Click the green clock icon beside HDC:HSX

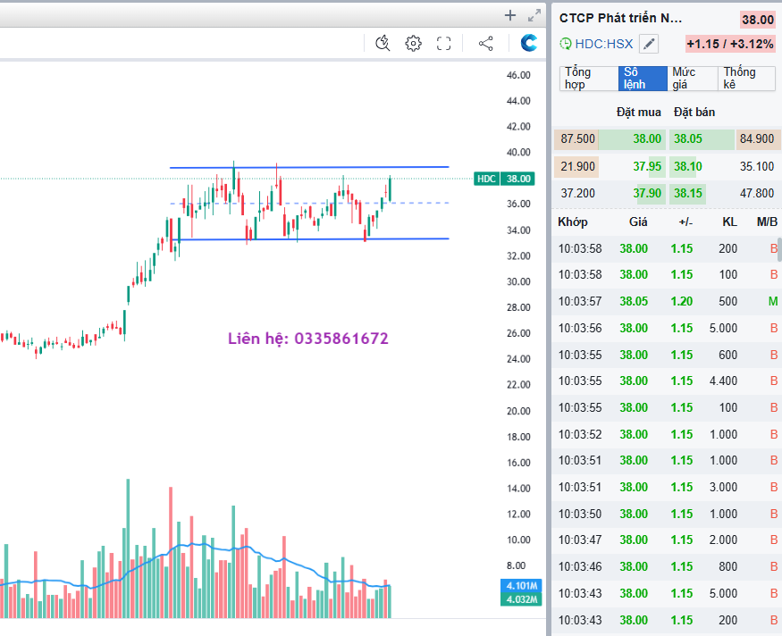coord(566,44)
